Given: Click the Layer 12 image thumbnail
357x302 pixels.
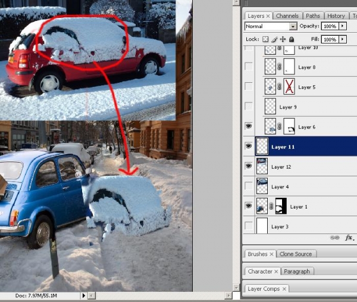Looking at the screenshot, I should (262, 166).
